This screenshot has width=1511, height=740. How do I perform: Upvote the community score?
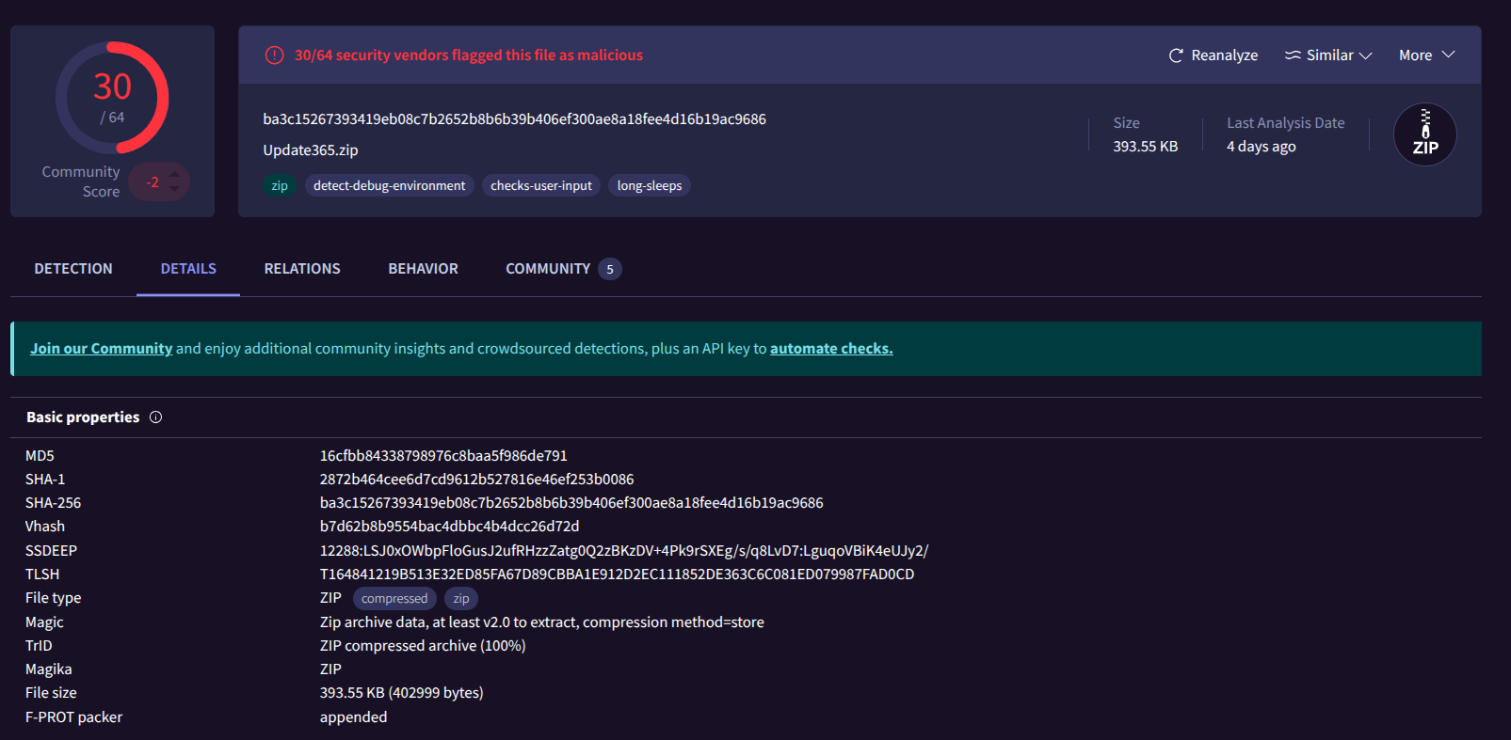[x=174, y=174]
